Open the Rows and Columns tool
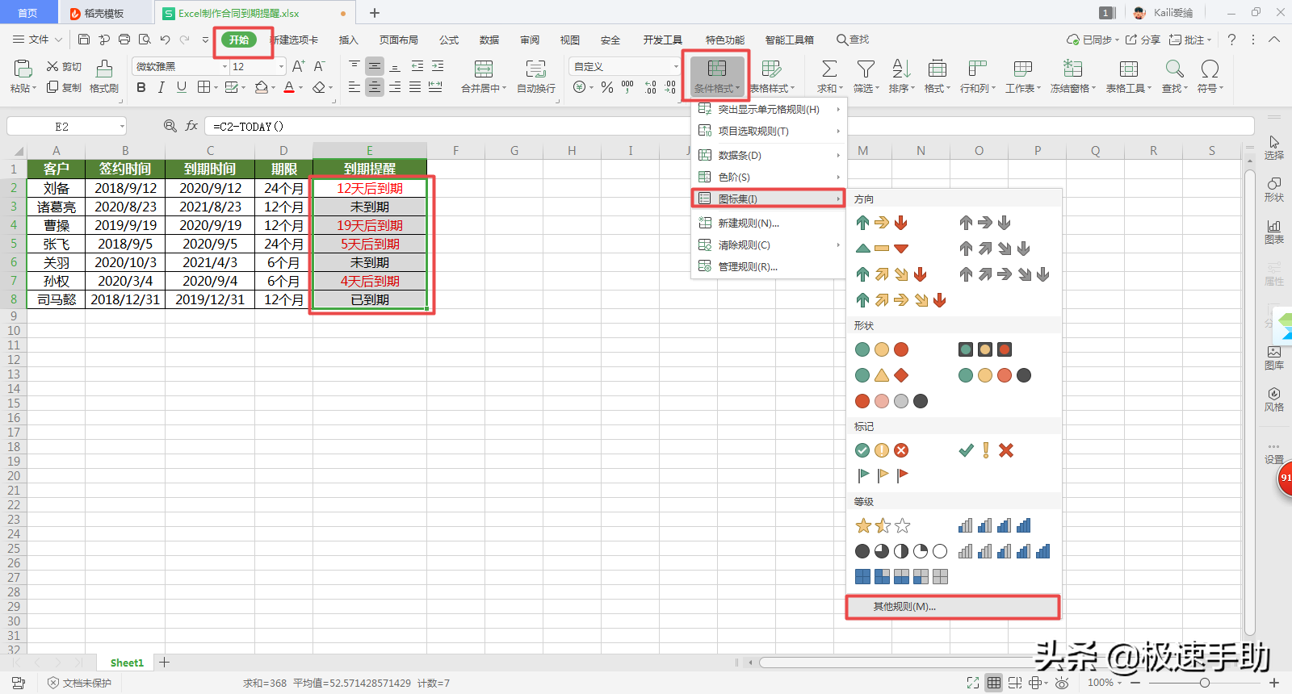 coord(977,77)
